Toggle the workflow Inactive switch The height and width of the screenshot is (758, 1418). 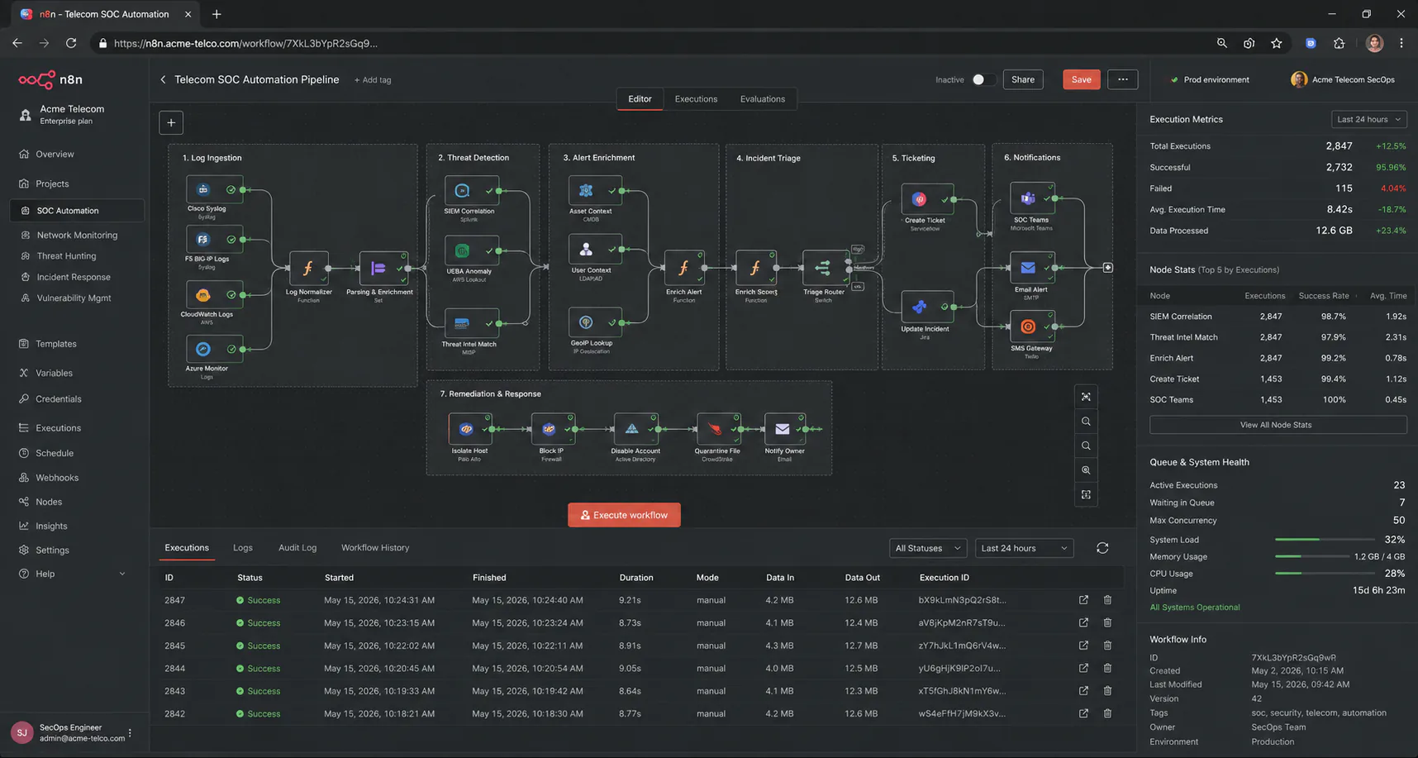point(983,79)
